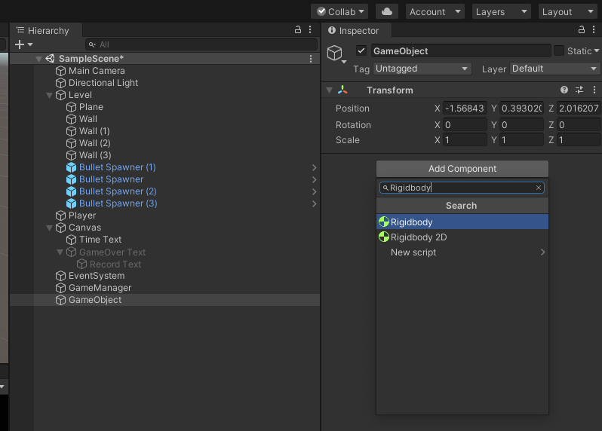The image size is (602, 431).
Task: Open the Tag Untagged dropdown
Action: (x=422, y=69)
